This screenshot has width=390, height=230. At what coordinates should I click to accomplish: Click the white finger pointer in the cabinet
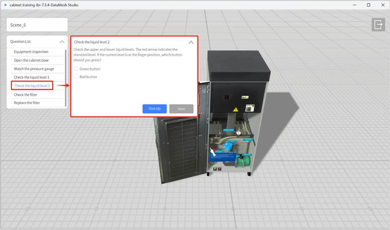click(x=211, y=151)
